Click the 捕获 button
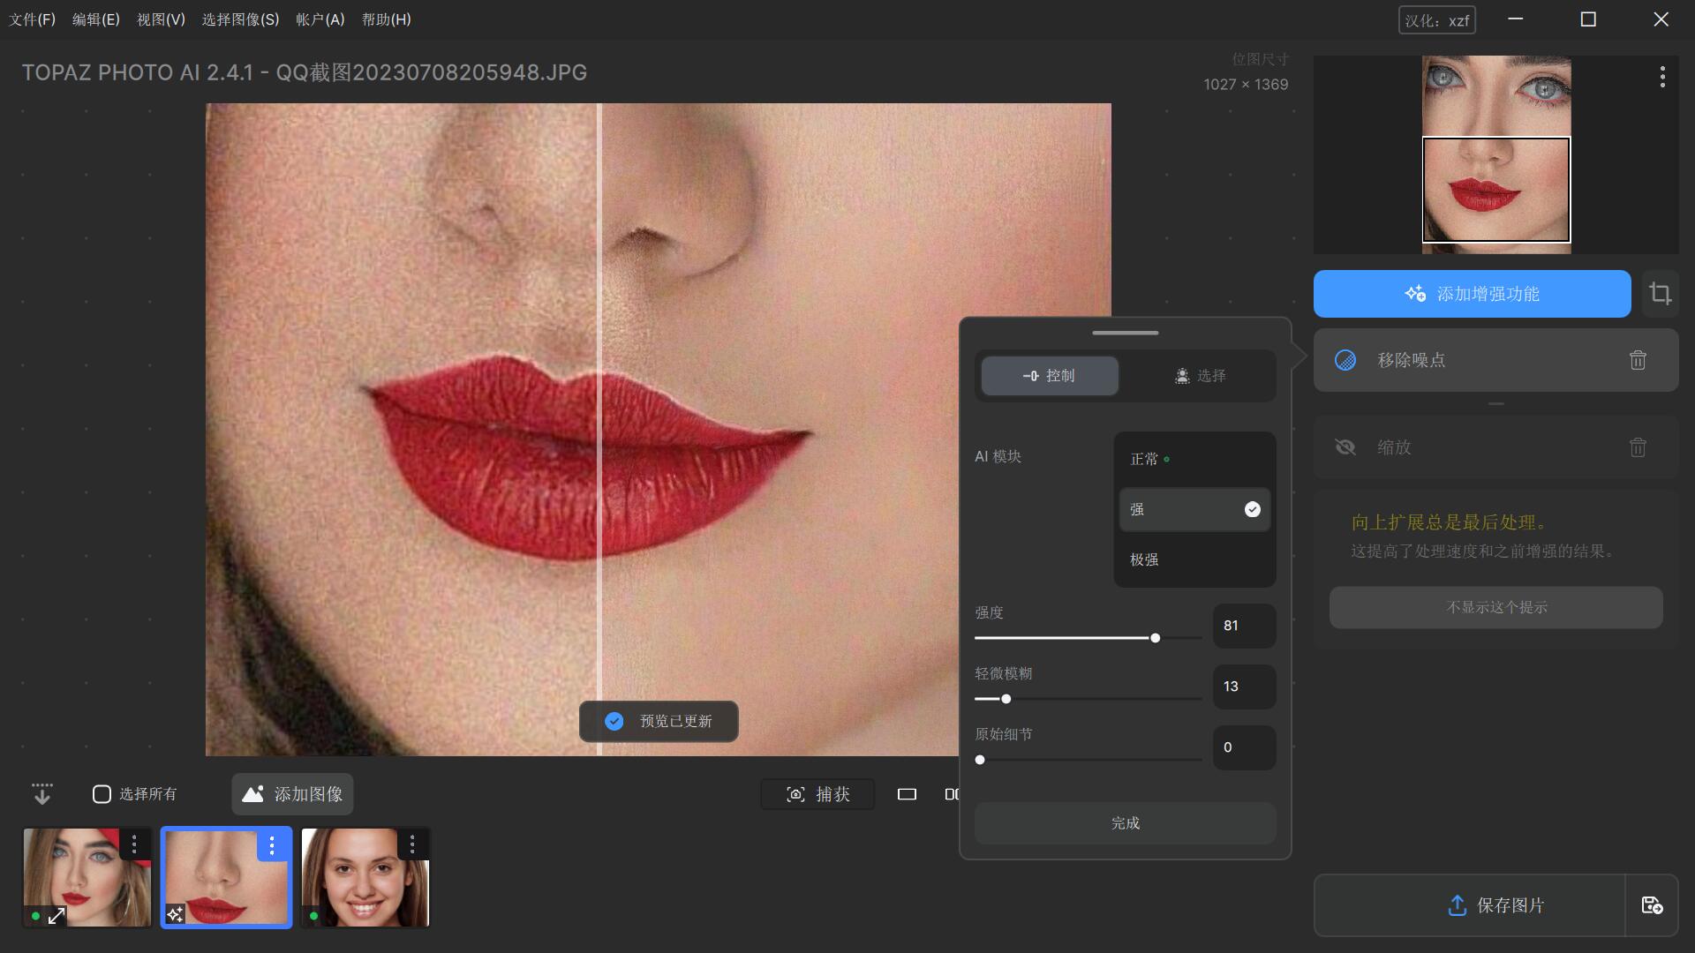1695x953 pixels. point(817,794)
